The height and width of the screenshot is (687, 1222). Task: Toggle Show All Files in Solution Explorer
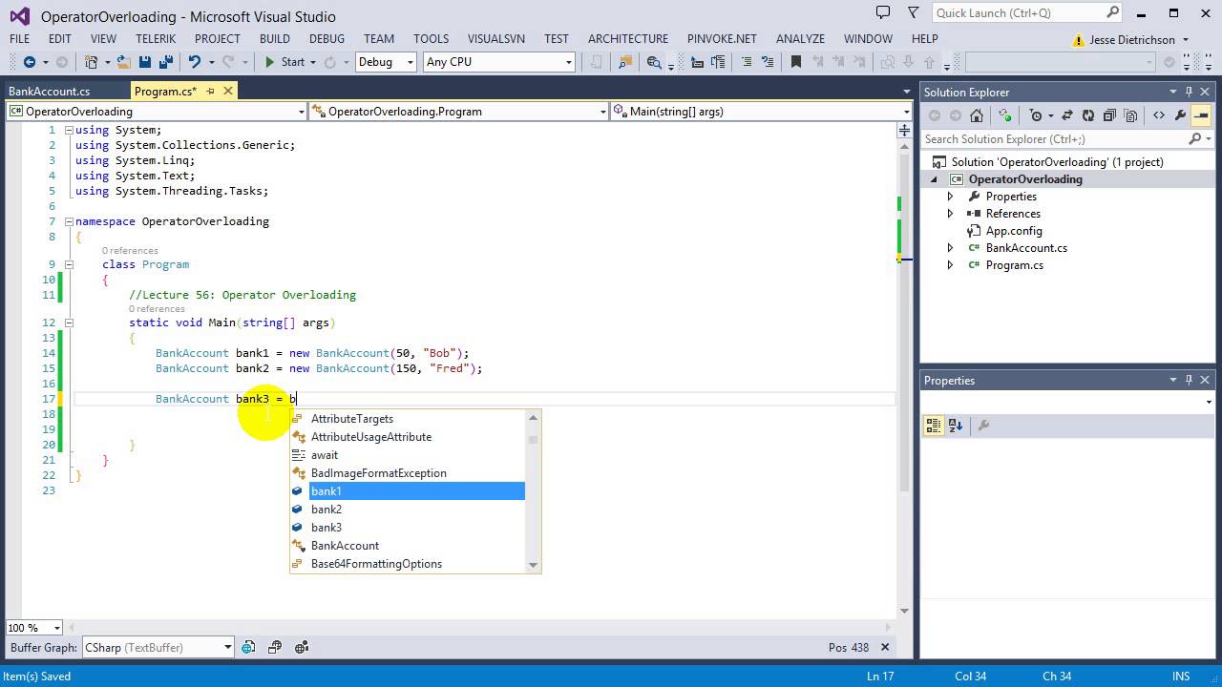1131,115
